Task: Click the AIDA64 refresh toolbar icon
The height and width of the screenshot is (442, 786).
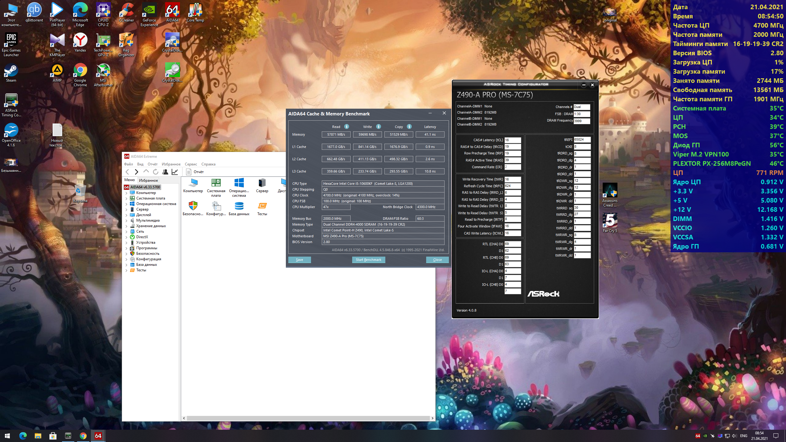Action: click(156, 172)
